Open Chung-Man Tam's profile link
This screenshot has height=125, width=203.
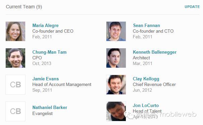click(49, 52)
